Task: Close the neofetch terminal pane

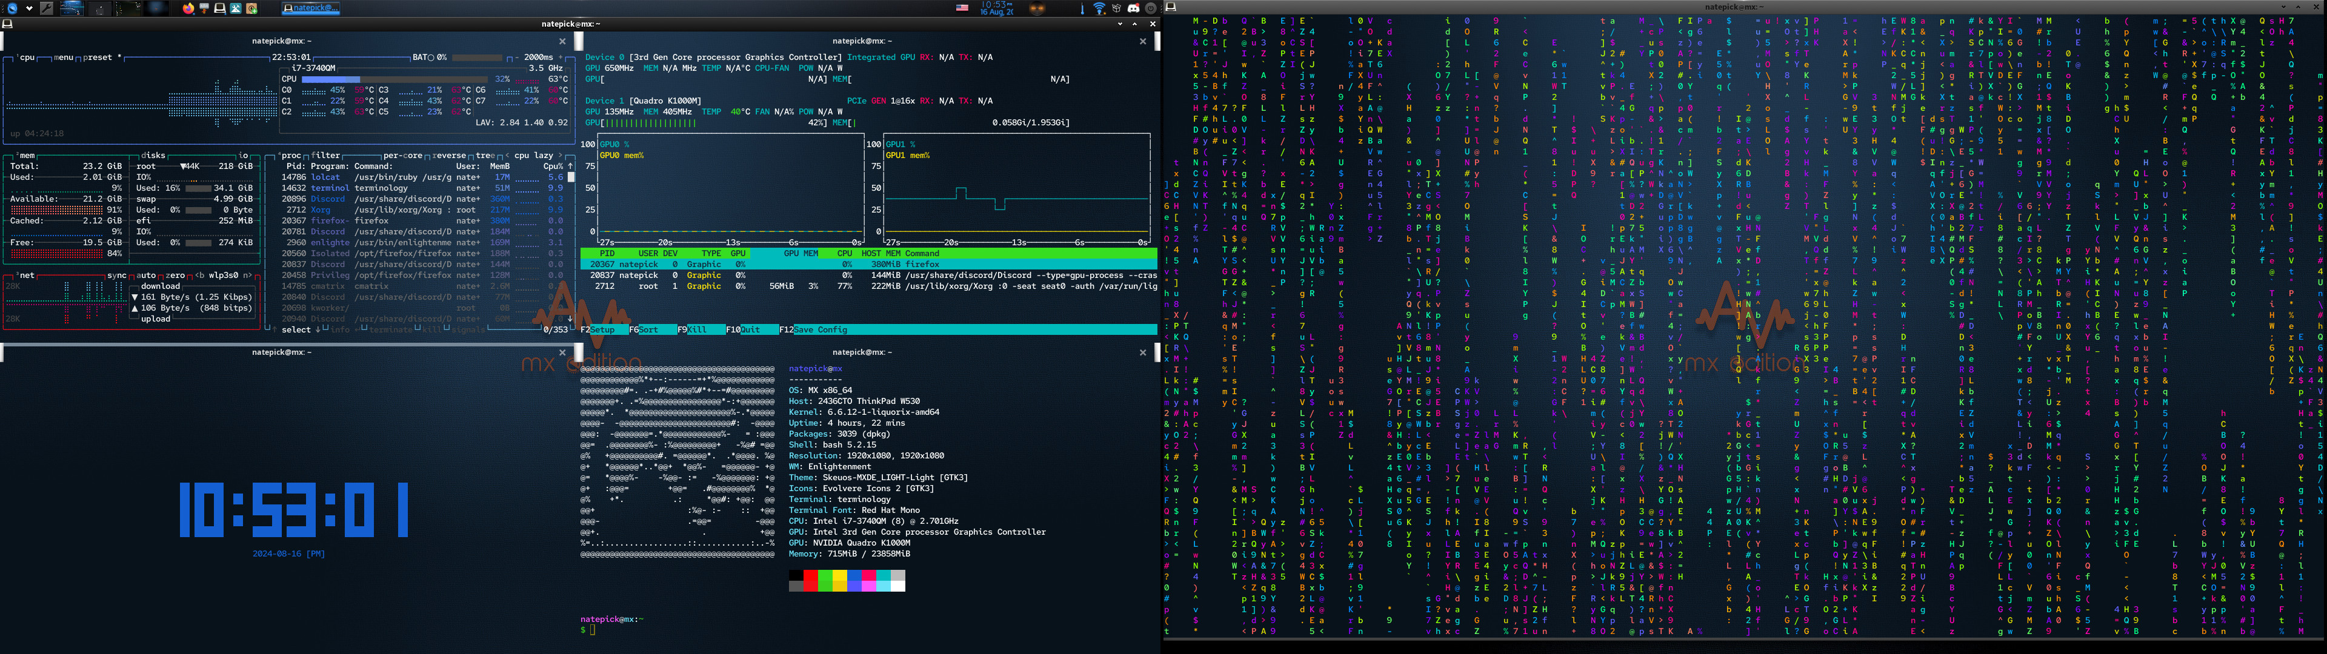Action: click(1142, 352)
